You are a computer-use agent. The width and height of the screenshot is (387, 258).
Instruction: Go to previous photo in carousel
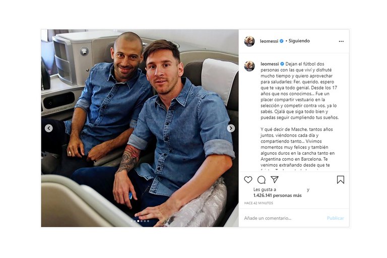point(48,128)
